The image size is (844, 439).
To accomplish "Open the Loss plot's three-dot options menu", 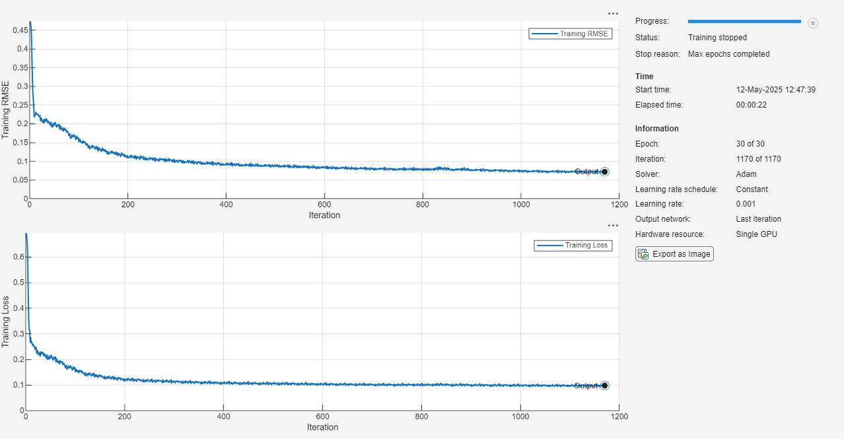I will coord(613,225).
